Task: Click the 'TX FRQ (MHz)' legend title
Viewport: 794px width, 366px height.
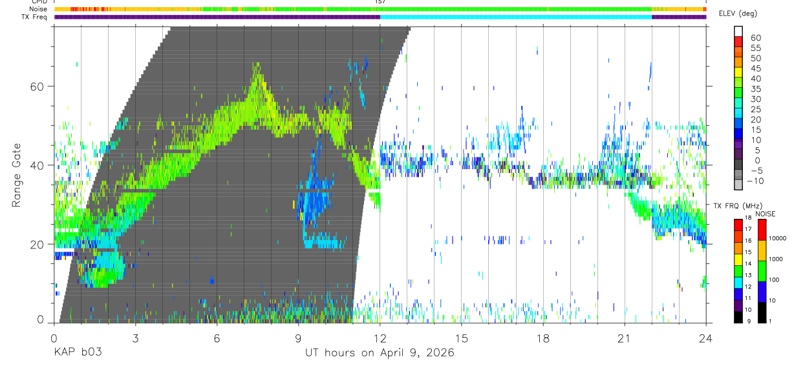Action: (738, 205)
